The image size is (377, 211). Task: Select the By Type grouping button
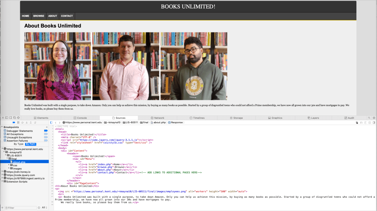click(x=18, y=144)
